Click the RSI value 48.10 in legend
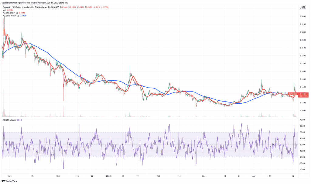The height and width of the screenshot is (184, 311). click(x=19, y=120)
